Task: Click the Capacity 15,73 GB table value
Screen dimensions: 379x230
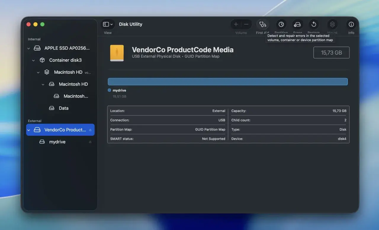Action: point(339,111)
